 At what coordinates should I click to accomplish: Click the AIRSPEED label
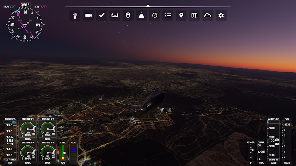coord(10,119)
